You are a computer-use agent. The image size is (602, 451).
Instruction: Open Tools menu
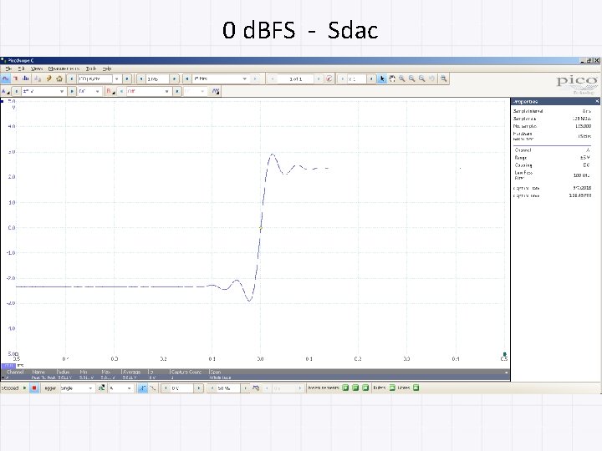click(91, 68)
